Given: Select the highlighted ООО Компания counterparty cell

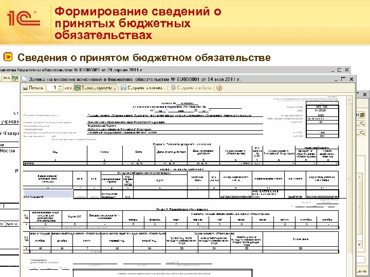Looking at the screenshot, I should (48, 194).
